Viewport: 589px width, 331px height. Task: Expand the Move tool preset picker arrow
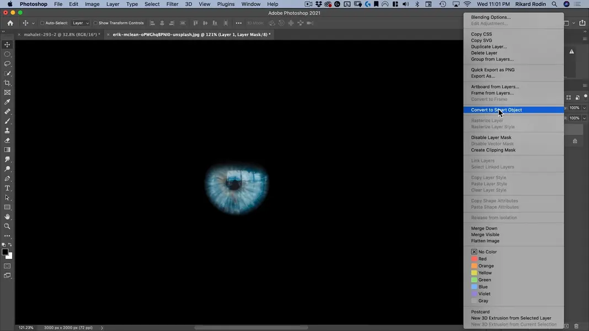pyautogui.click(x=33, y=23)
